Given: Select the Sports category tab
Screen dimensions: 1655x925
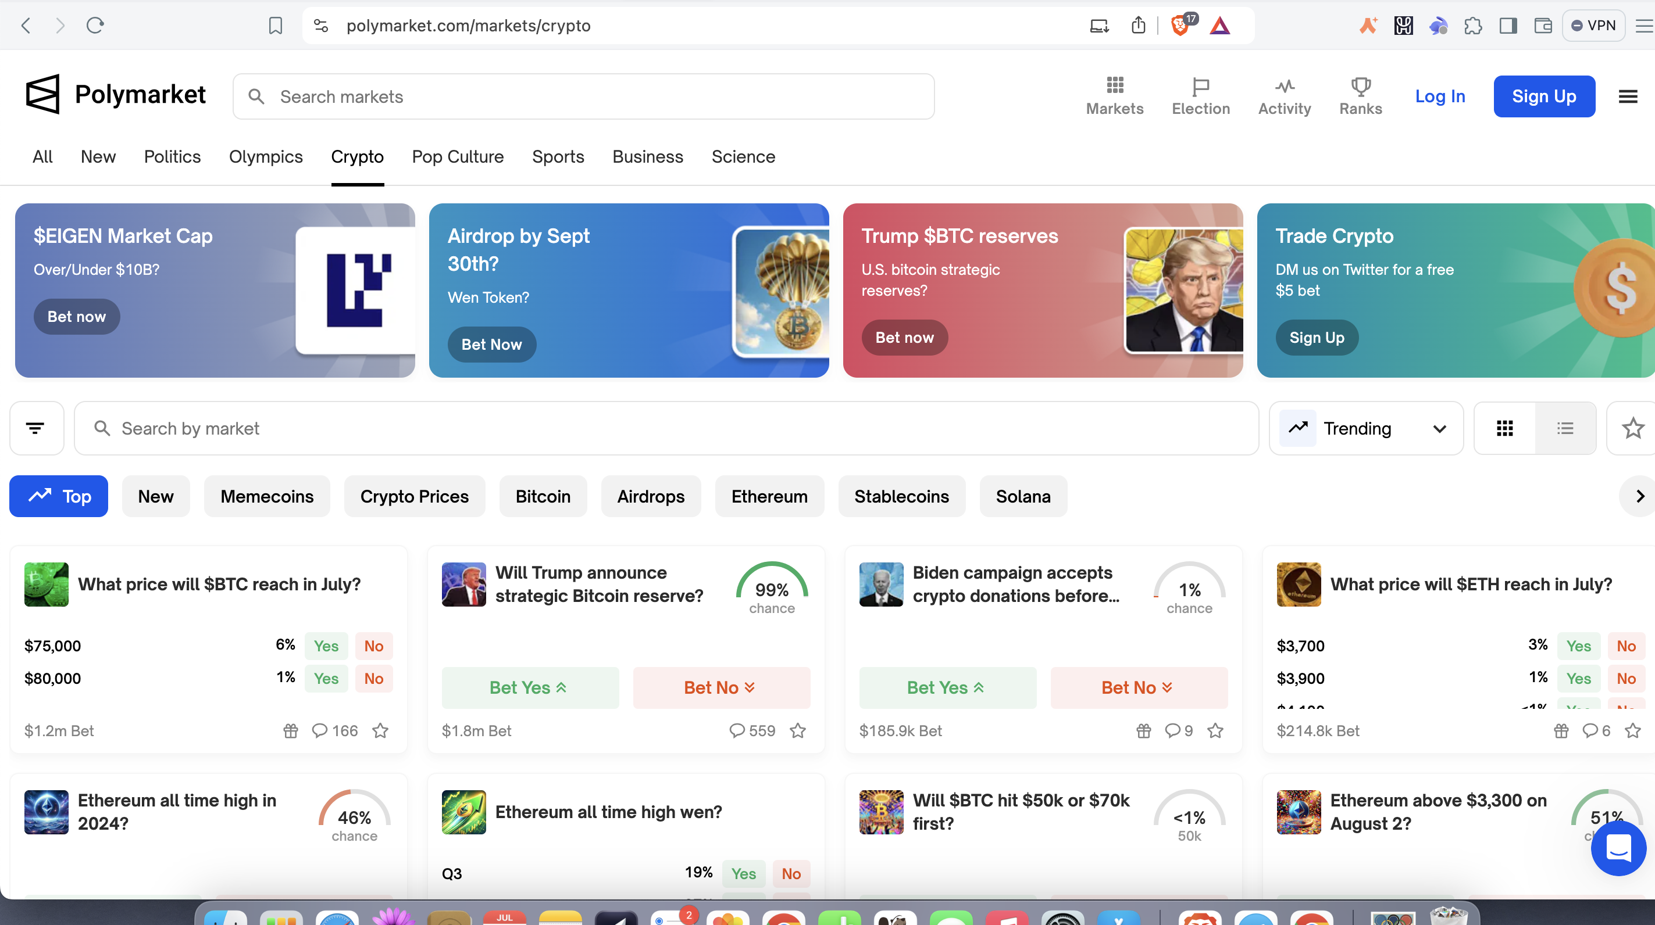Looking at the screenshot, I should point(558,157).
